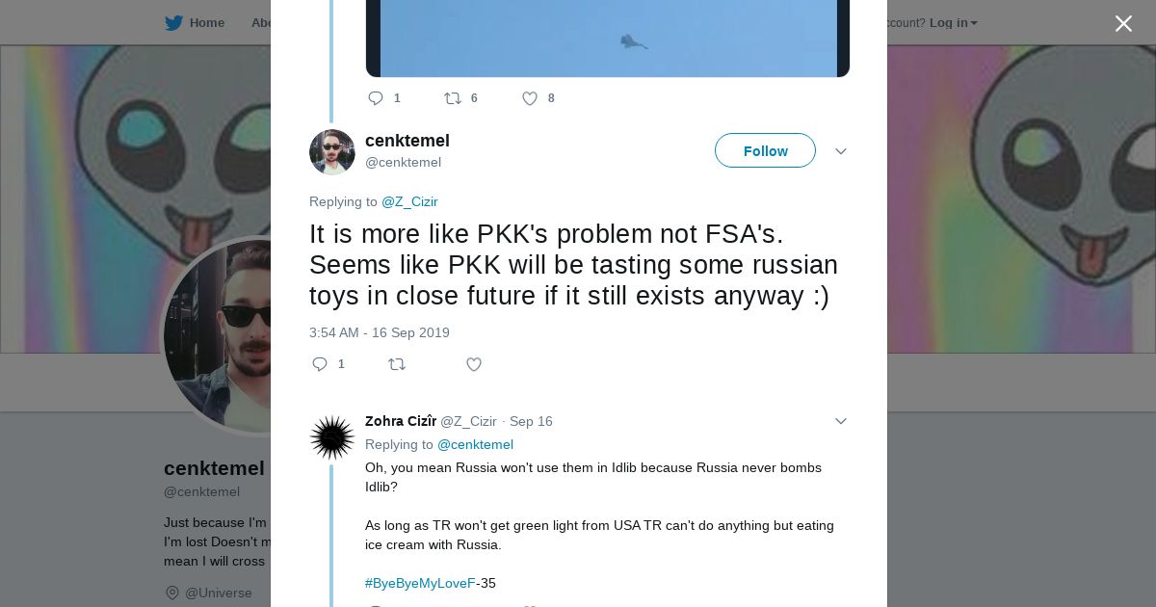This screenshot has width=1156, height=607.
Task: Open more options on Zohra Cizîr's reply
Action: 841,421
